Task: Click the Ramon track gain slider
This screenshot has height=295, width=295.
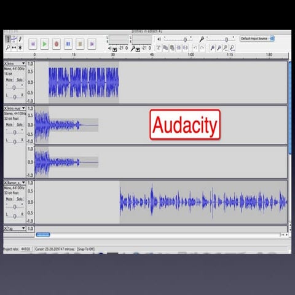Action: tap(14, 206)
